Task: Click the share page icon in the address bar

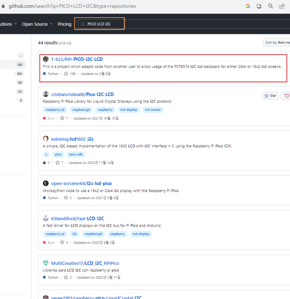Action: 282,6
